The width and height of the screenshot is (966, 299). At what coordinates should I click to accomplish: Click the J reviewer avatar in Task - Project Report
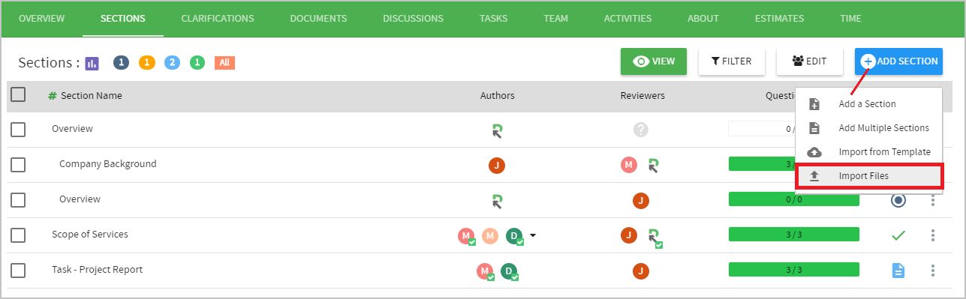(x=640, y=271)
